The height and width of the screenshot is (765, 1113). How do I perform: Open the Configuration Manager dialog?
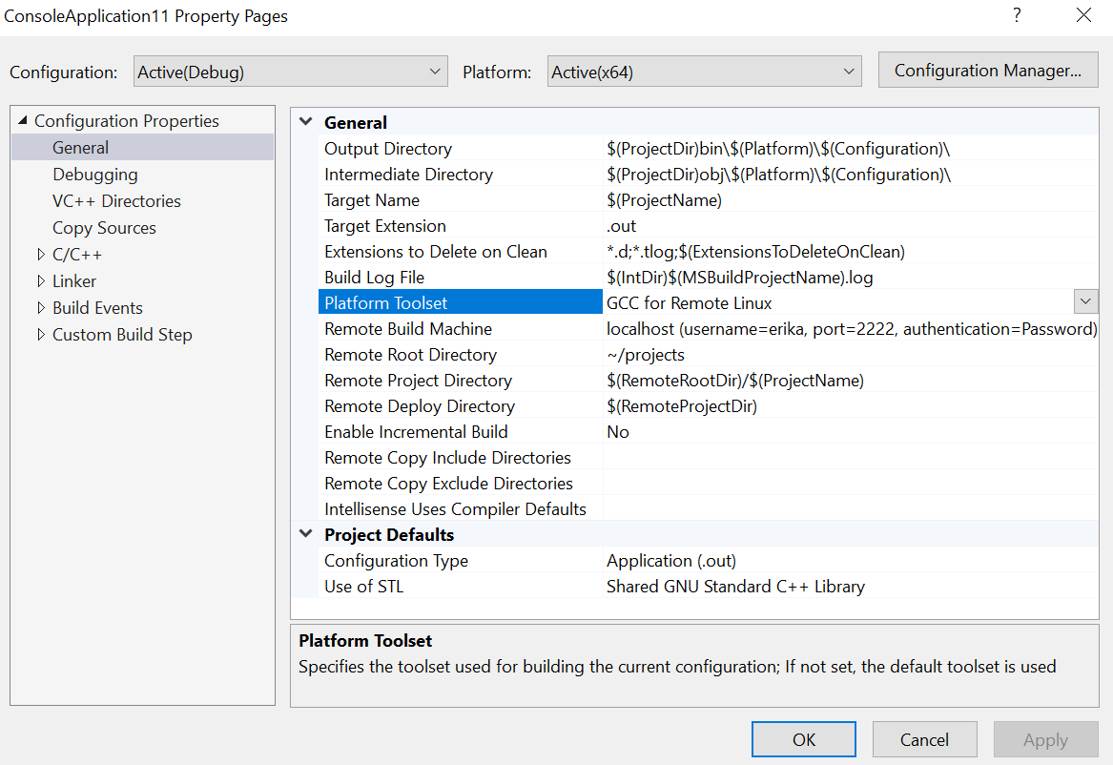[987, 71]
